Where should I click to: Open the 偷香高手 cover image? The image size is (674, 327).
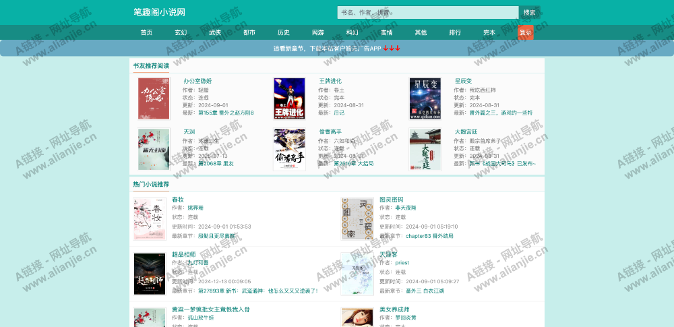289,149
